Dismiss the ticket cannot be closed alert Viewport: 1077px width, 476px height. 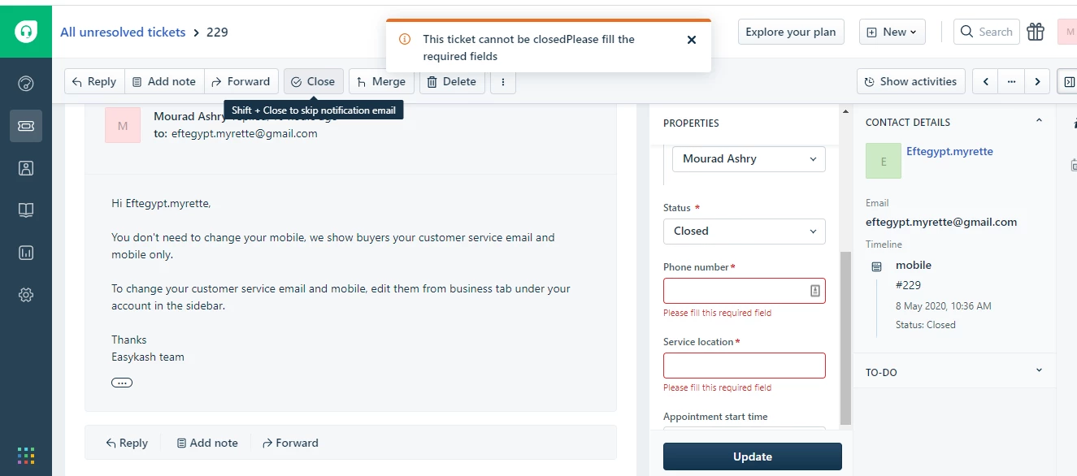[x=692, y=40]
